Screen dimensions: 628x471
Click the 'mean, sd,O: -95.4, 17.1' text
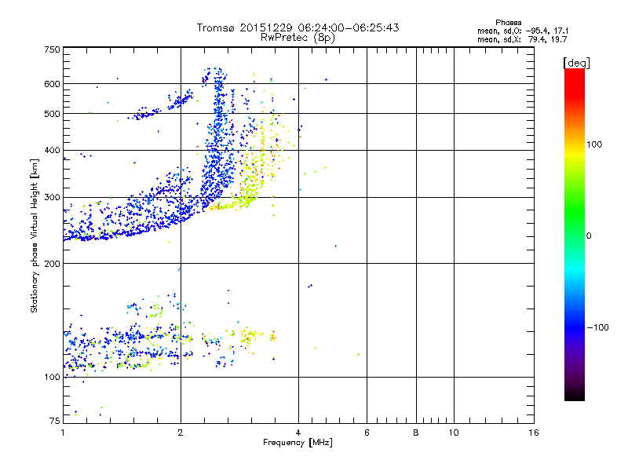click(523, 31)
